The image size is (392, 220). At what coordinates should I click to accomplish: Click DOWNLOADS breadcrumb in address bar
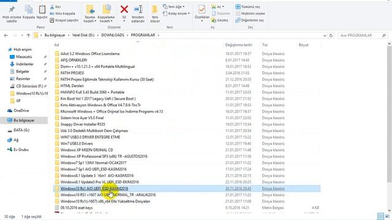point(113,35)
